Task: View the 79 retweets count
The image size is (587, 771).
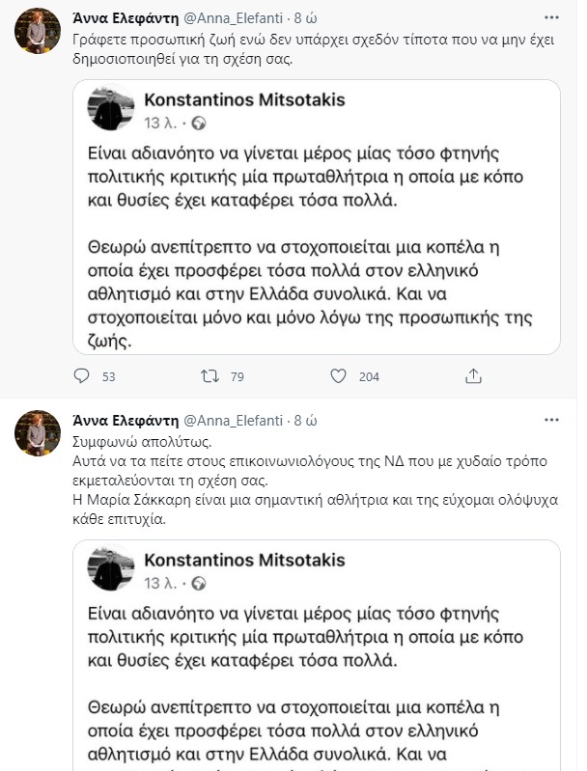Action: (x=235, y=376)
